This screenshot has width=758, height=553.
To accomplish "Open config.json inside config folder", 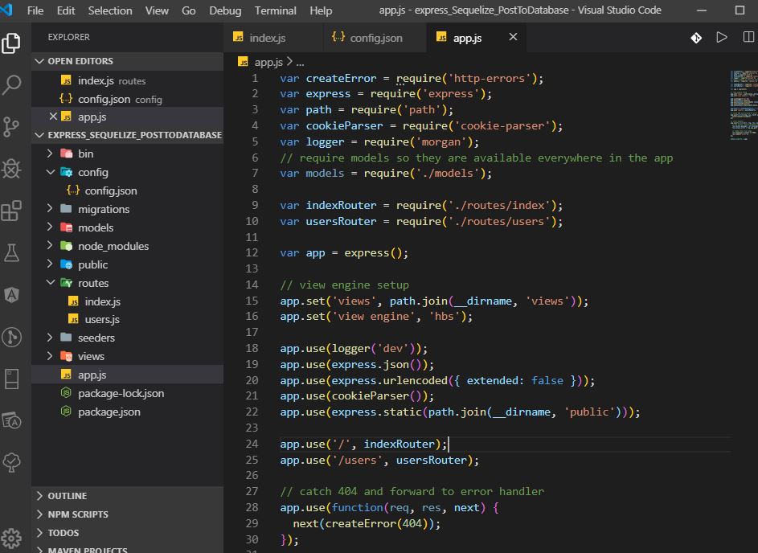I will pyautogui.click(x=127, y=190).
